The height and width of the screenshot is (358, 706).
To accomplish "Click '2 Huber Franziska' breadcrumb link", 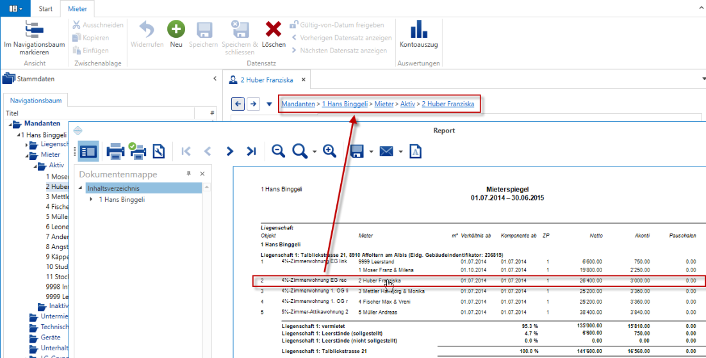I will pyautogui.click(x=448, y=104).
